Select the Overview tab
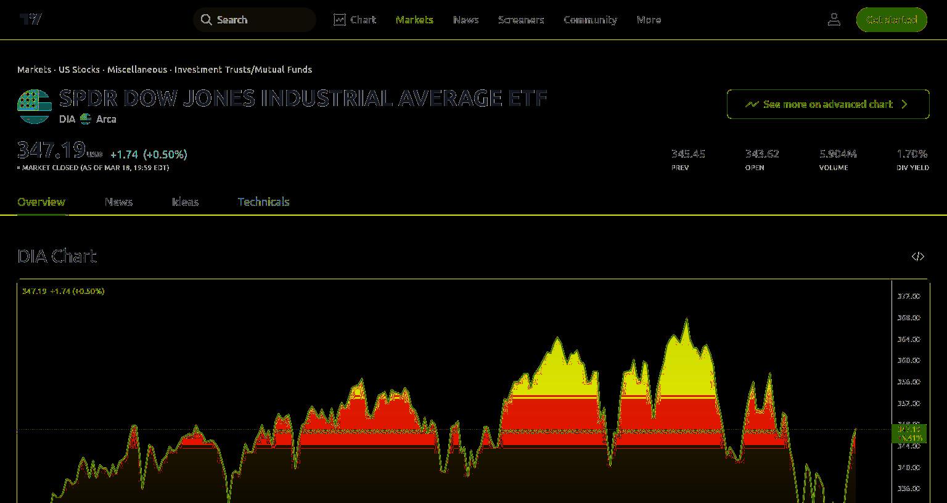Viewport: 947px width, 503px height. [x=41, y=202]
